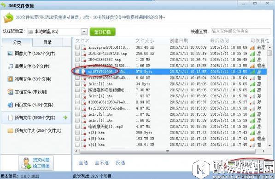Click the horizontal scrollbar thumb in file list
The width and height of the screenshot is (275, 179).
(168, 151)
